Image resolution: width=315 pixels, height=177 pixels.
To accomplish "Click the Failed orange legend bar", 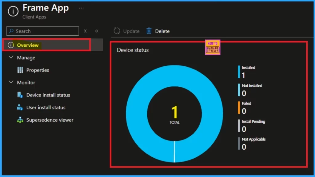I will pos(239,108).
